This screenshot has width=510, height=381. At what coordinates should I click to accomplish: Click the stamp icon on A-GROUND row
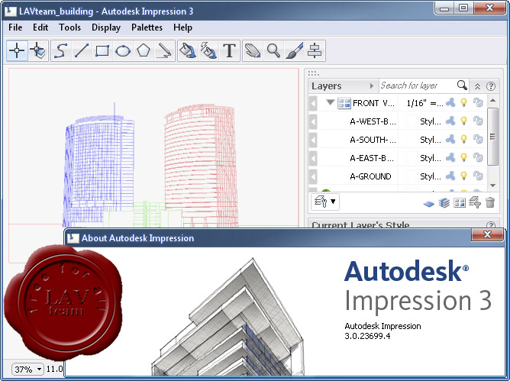[450, 176]
